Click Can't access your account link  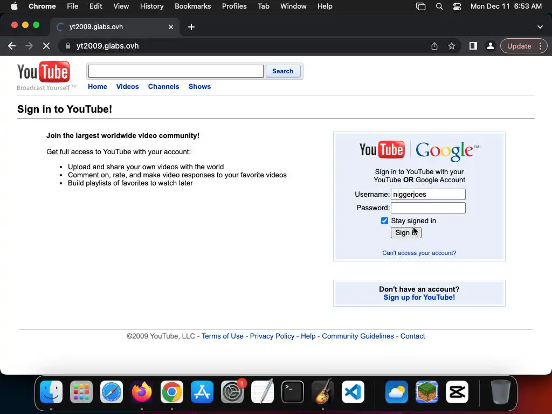[x=419, y=253]
